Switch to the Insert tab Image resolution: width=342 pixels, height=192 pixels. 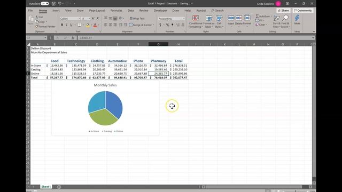coord(56,11)
